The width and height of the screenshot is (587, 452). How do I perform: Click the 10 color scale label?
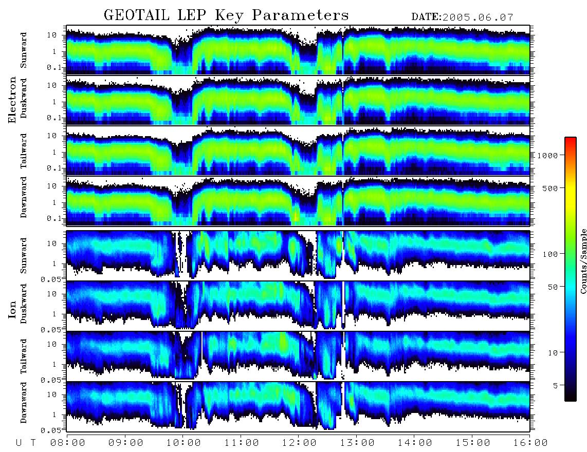pyautogui.click(x=553, y=352)
